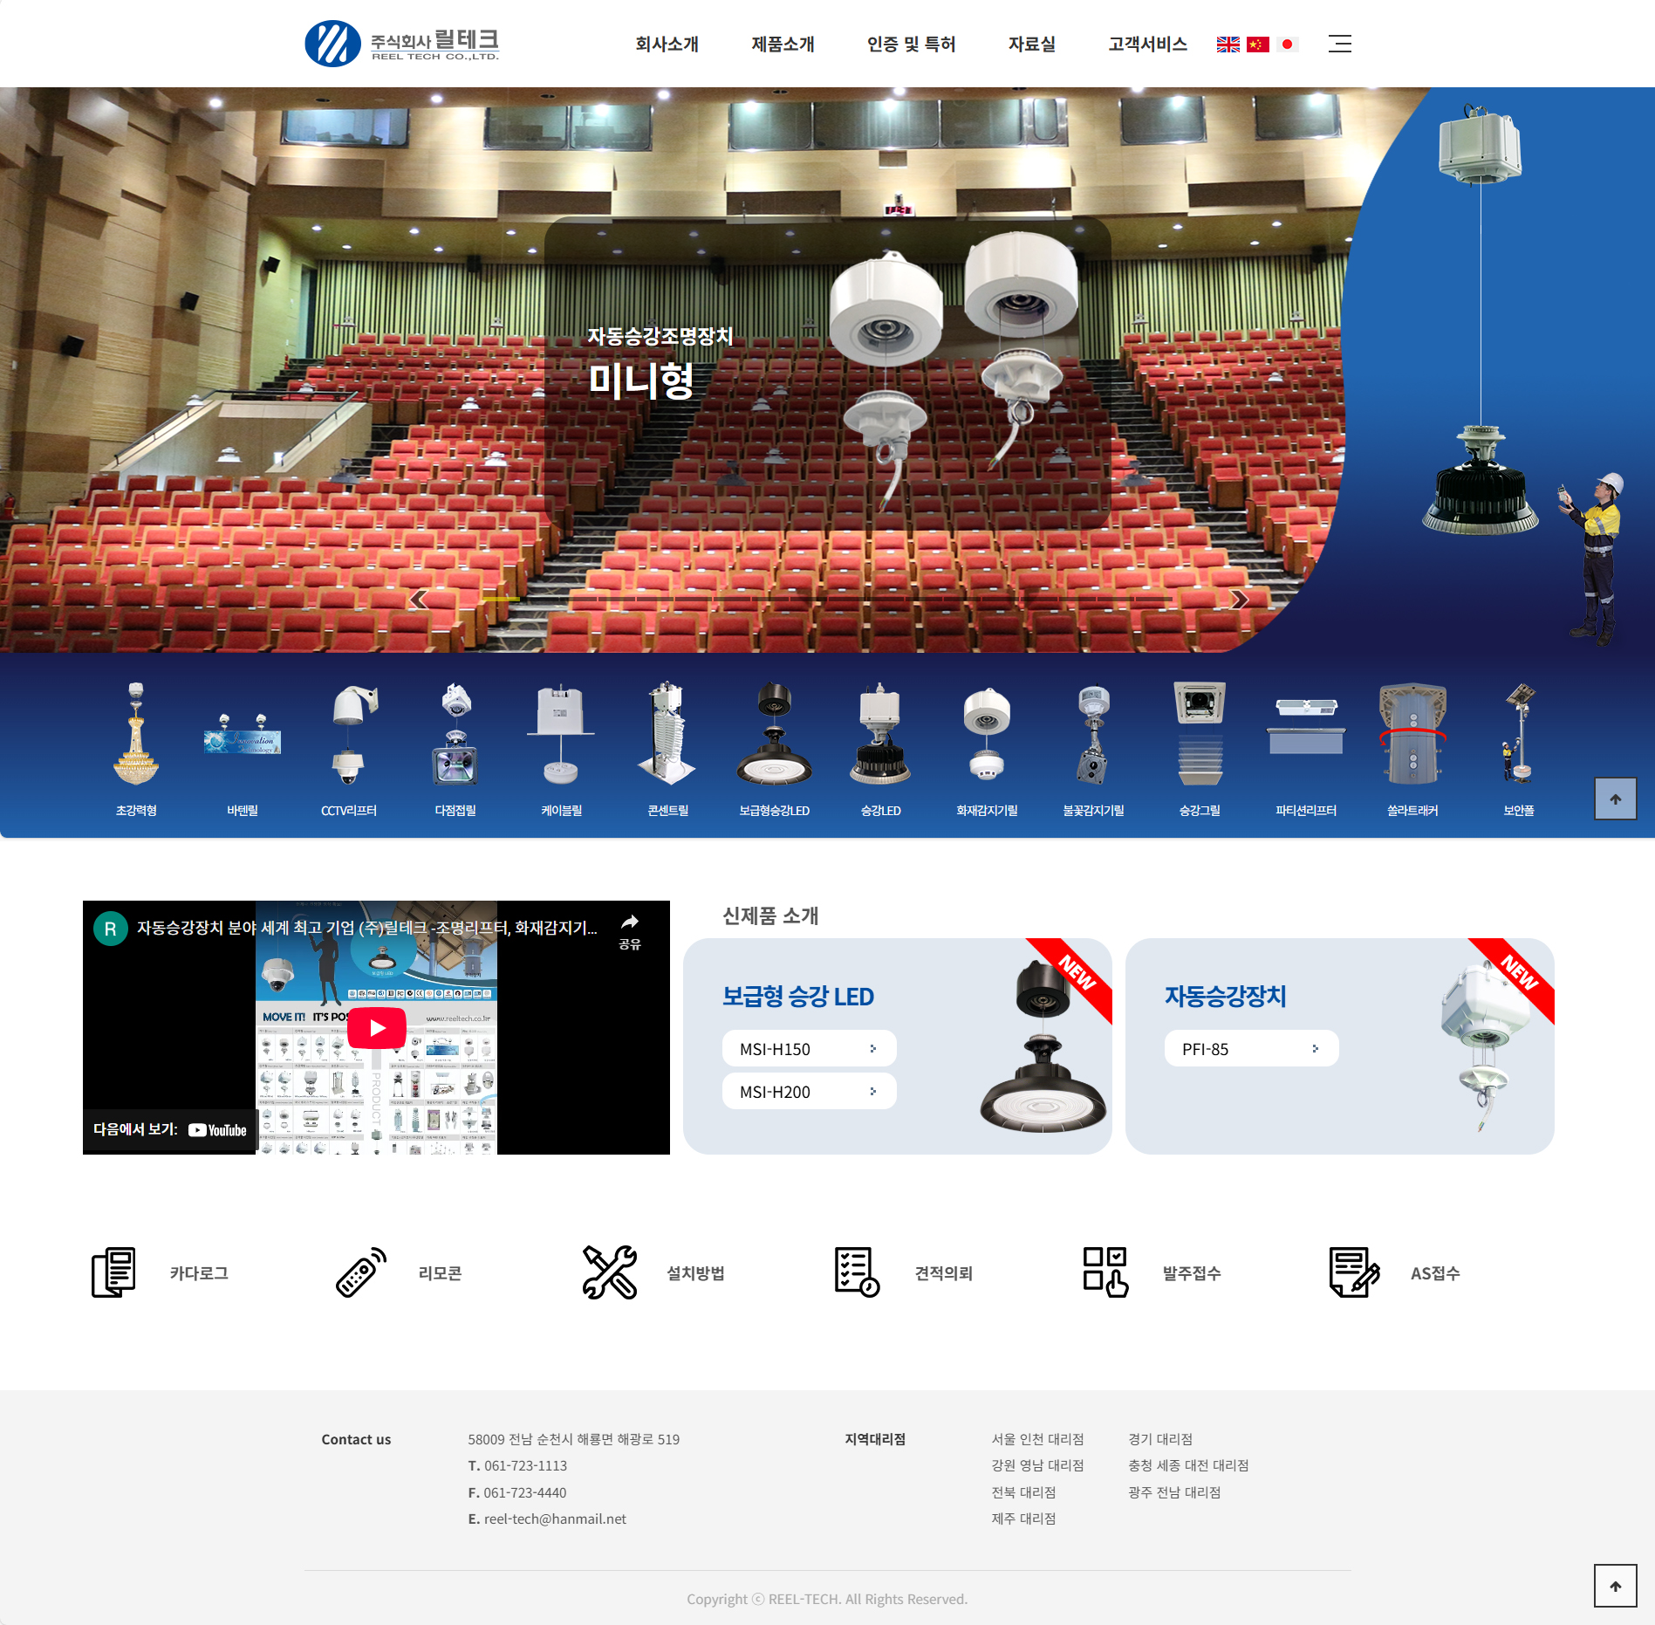Screen dimensions: 1655x1625
Task: Go to previous banner slide arrow
Action: click(x=418, y=600)
